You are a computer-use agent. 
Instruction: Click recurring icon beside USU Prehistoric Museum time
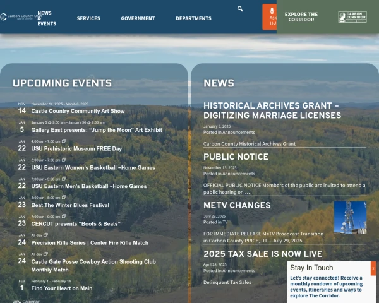[x=64, y=141]
